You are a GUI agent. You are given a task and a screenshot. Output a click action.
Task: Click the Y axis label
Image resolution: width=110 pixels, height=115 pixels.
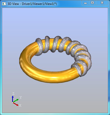coord(20,97)
